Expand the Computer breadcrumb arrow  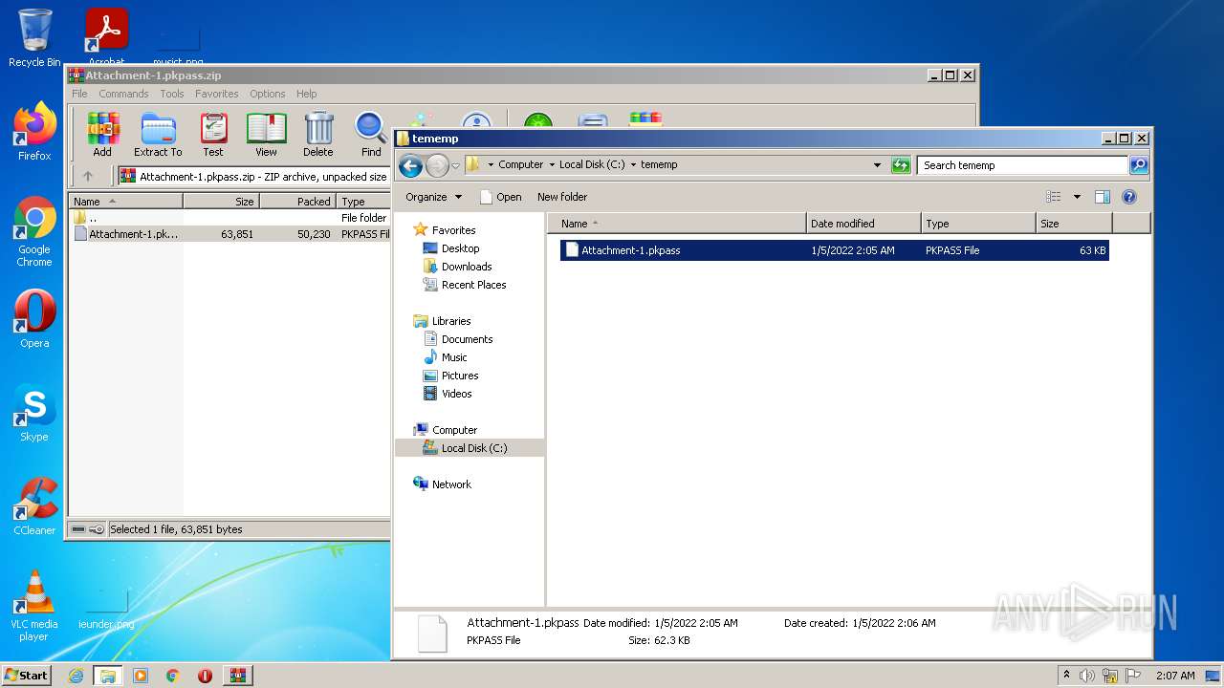click(x=552, y=164)
